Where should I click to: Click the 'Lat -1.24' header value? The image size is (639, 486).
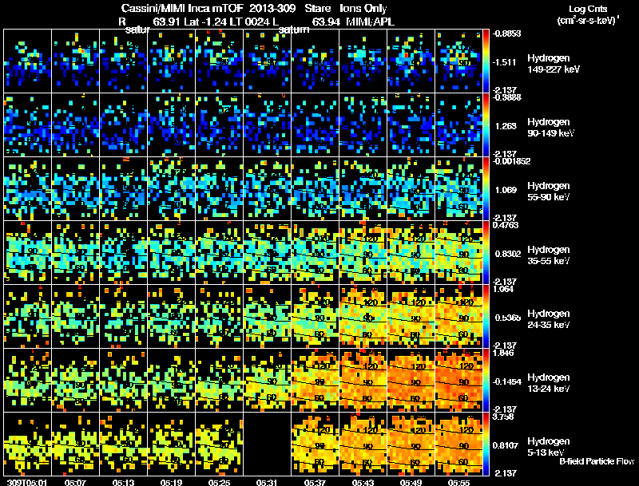(x=206, y=22)
